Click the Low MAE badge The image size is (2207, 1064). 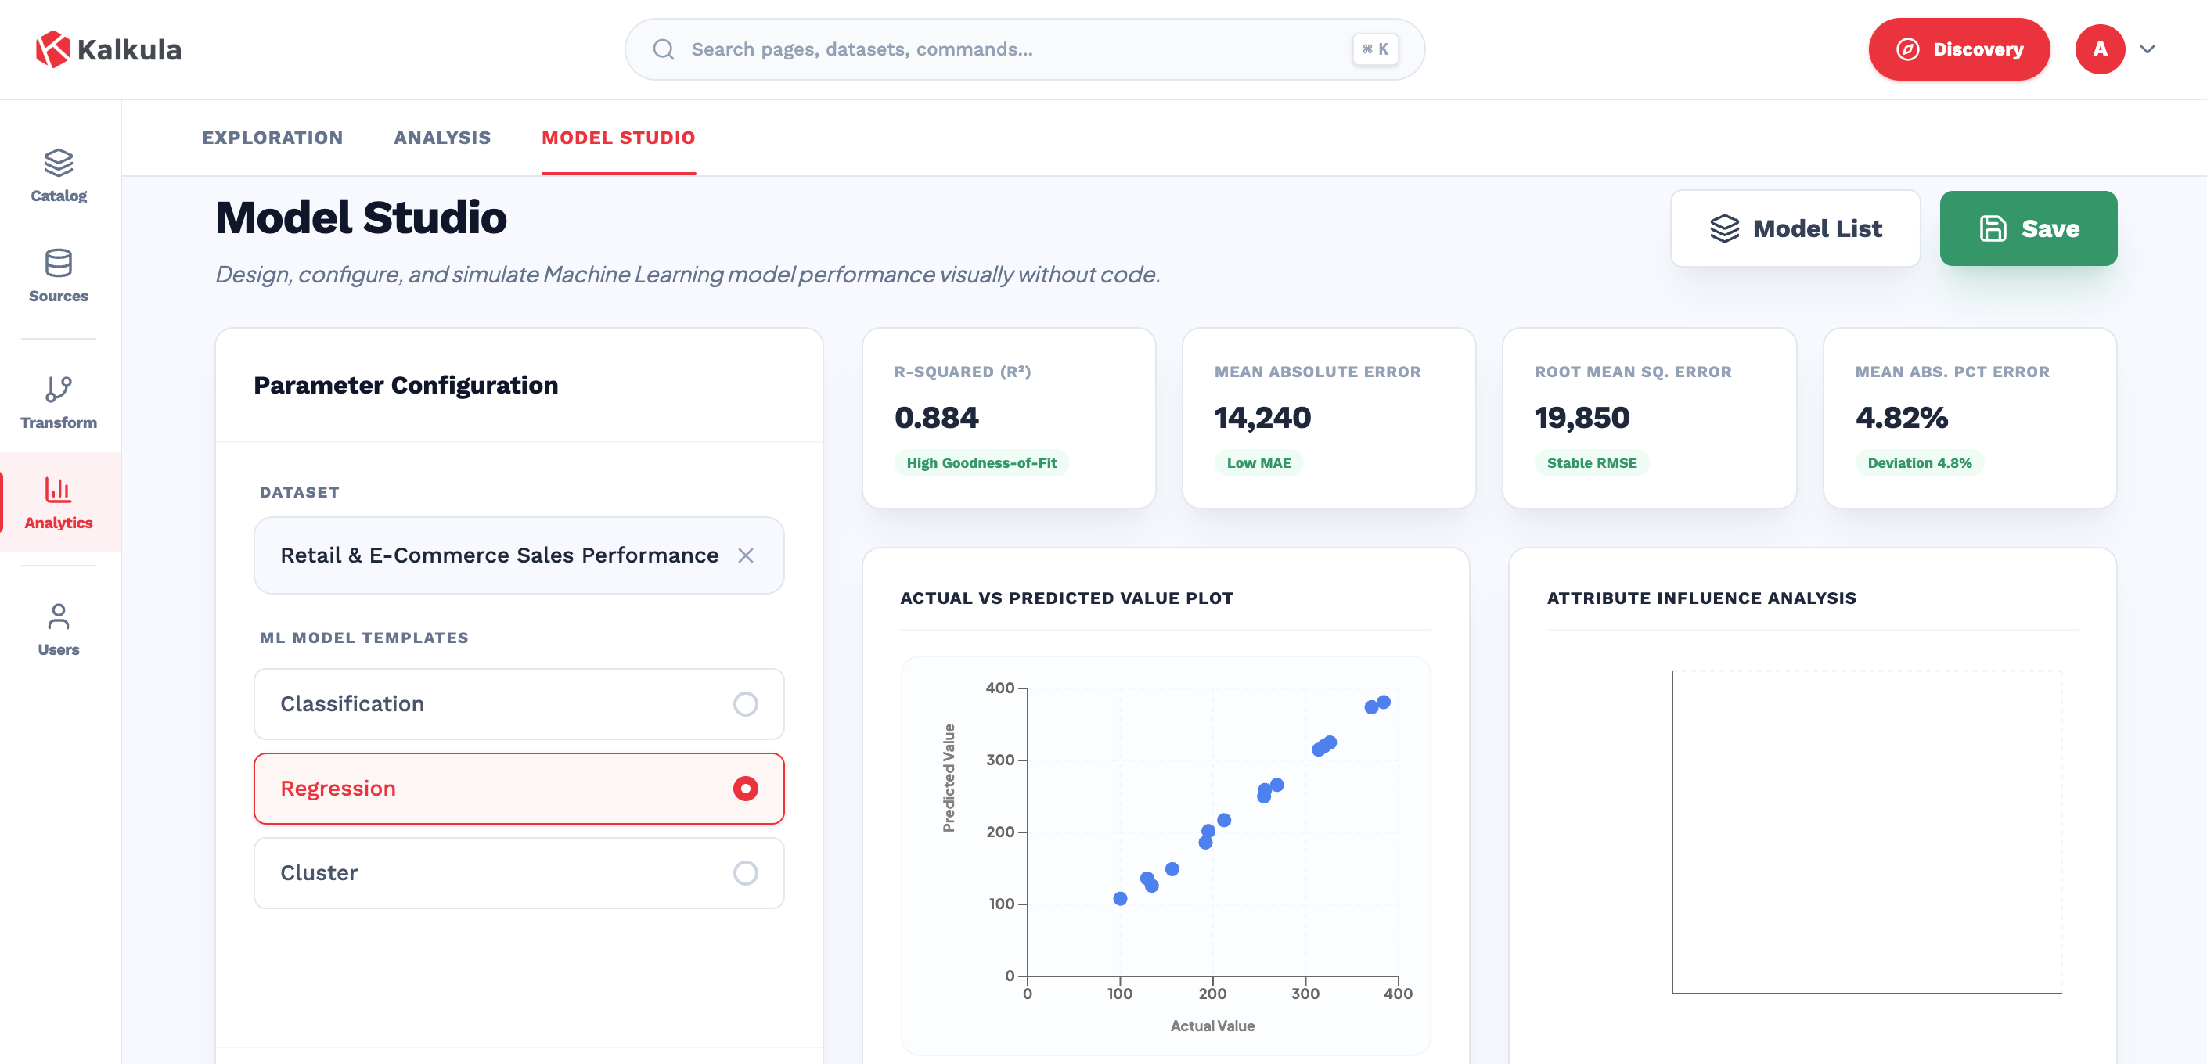(1258, 462)
